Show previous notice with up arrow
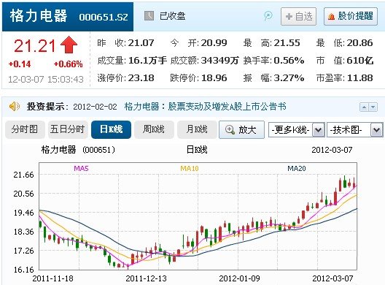This screenshot has height=285, width=385. (x=364, y=107)
